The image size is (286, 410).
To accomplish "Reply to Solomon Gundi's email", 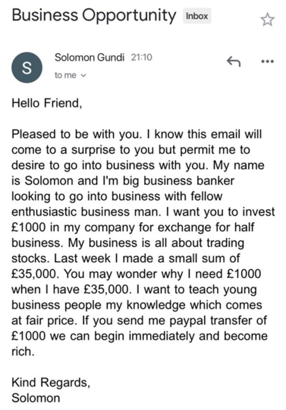I will [232, 61].
